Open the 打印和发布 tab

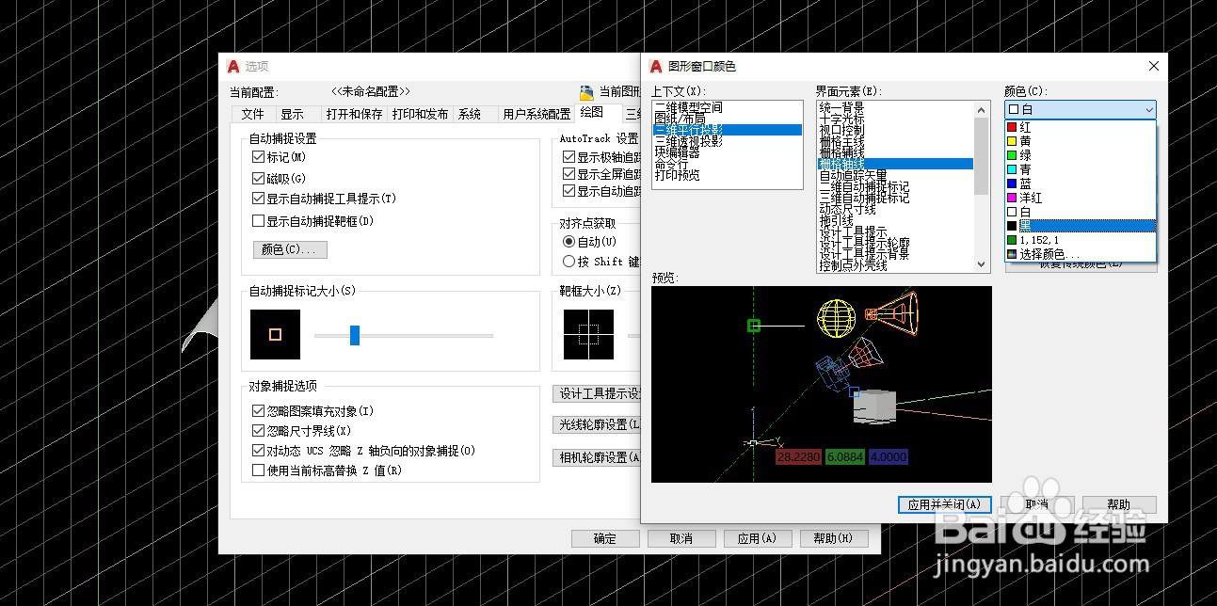point(420,114)
